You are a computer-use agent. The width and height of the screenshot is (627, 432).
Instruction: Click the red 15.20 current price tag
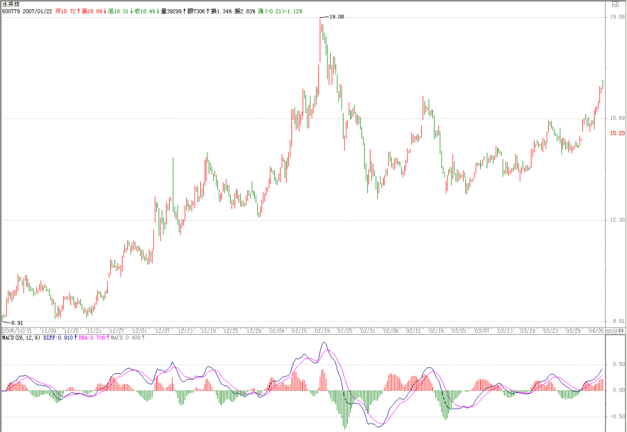pos(617,133)
